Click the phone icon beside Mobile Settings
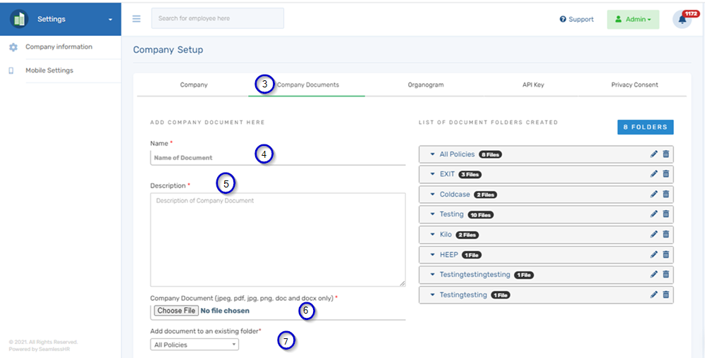The height and width of the screenshot is (358, 705). click(x=11, y=70)
